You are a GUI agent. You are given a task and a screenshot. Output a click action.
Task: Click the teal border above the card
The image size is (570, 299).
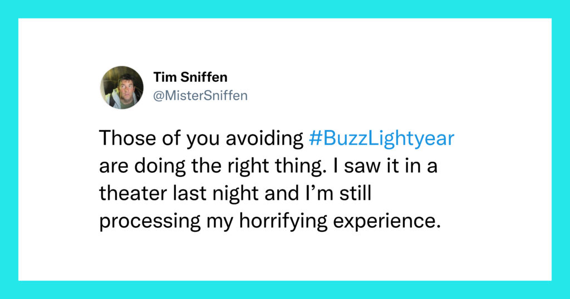click(285, 9)
